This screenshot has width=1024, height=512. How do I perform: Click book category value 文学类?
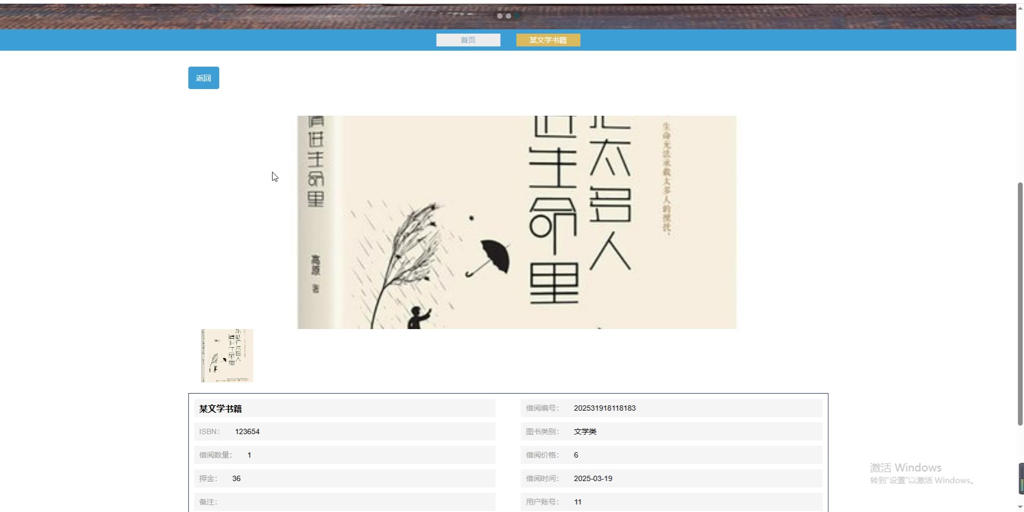pos(585,431)
